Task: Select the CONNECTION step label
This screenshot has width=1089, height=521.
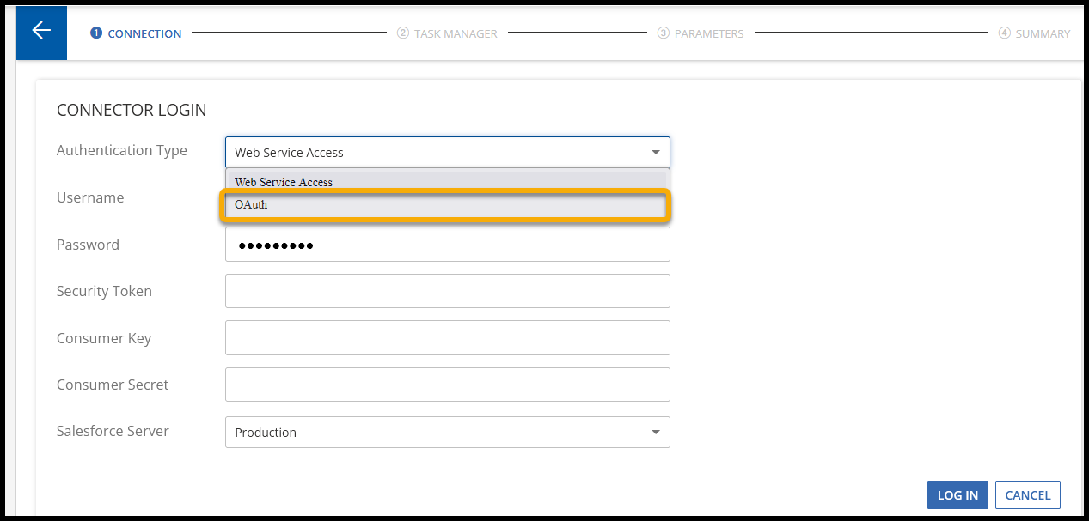Action: [x=144, y=33]
